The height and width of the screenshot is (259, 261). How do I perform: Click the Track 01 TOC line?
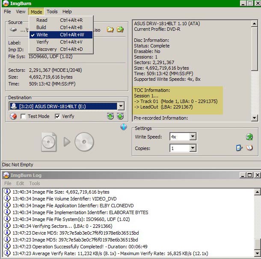coord(176,101)
